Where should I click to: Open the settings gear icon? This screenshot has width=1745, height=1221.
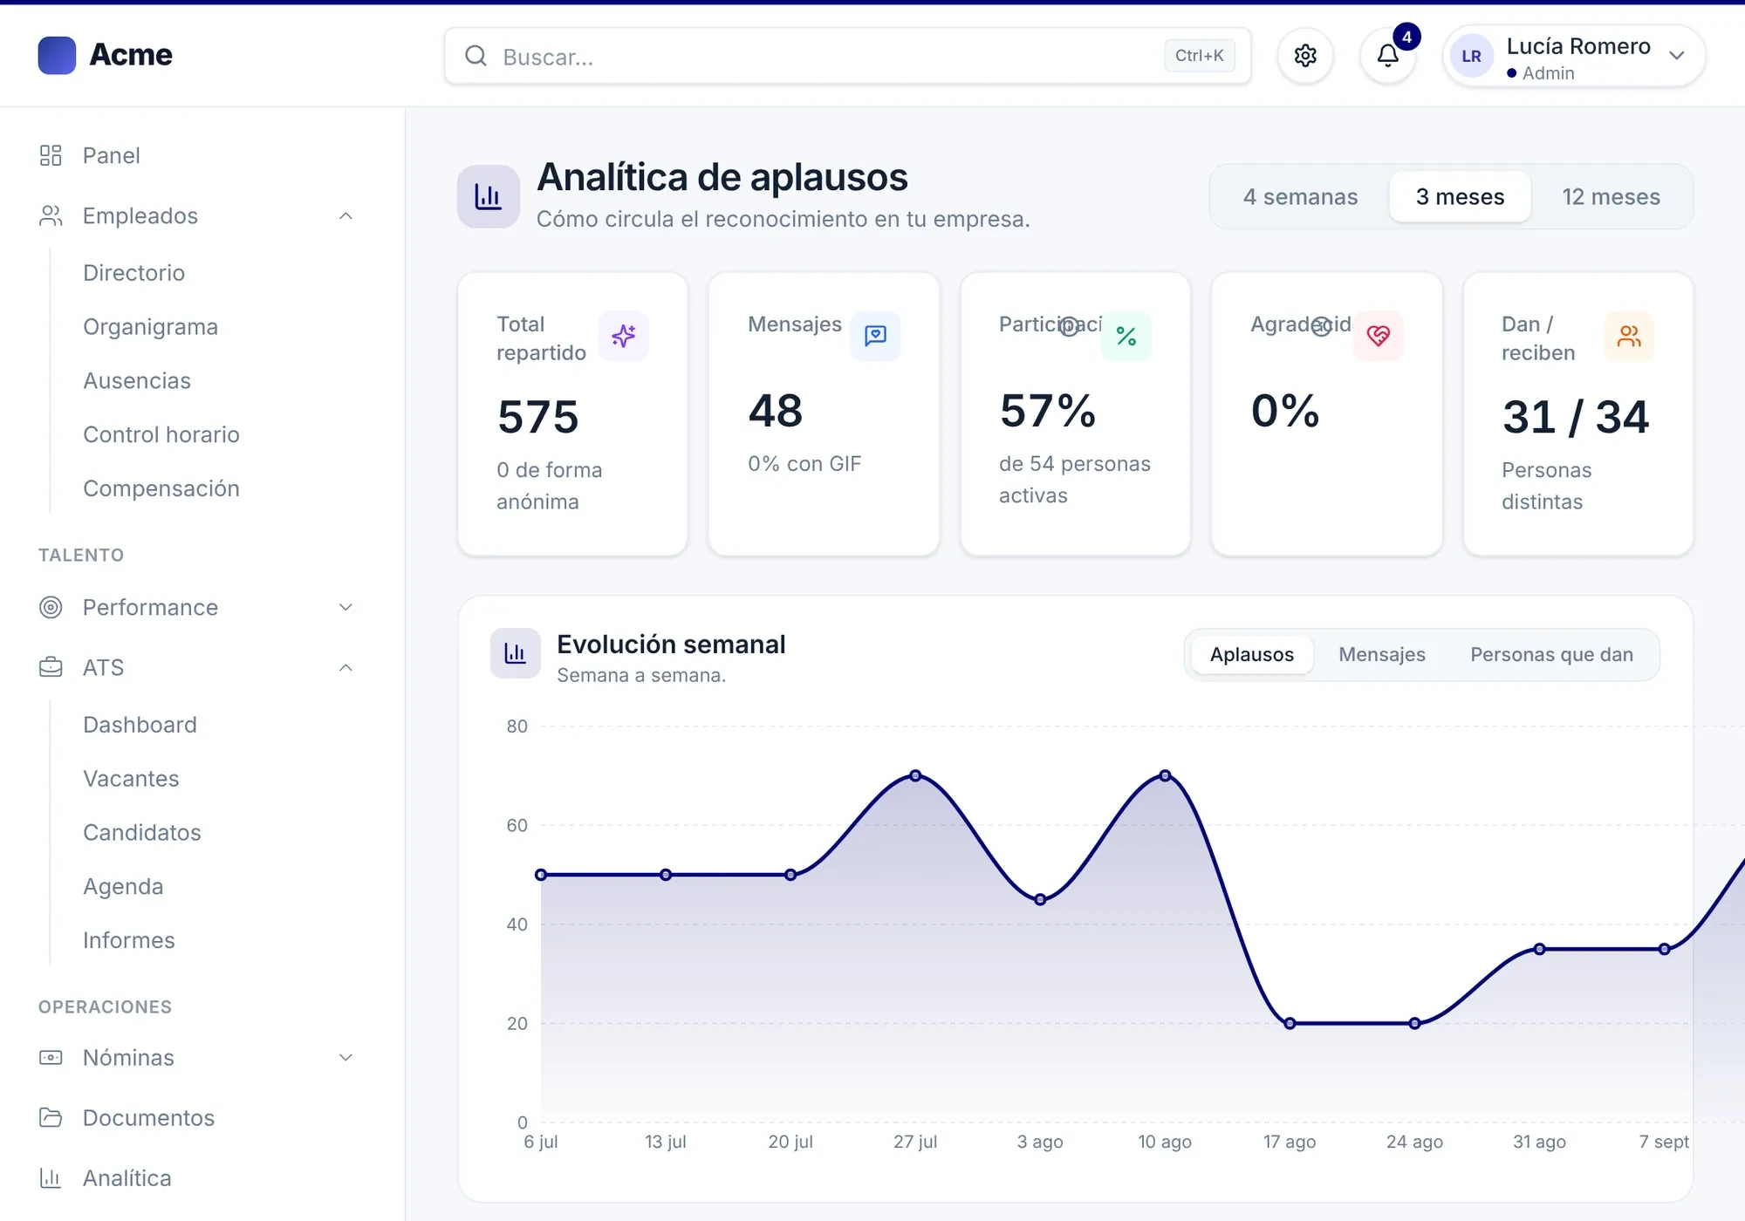click(1305, 56)
